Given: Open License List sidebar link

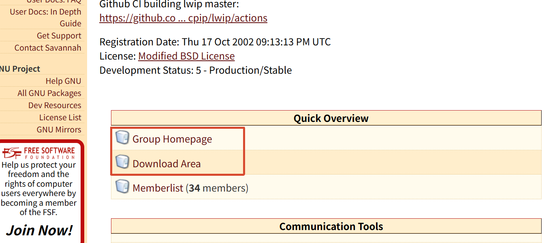Looking at the screenshot, I should [60, 117].
